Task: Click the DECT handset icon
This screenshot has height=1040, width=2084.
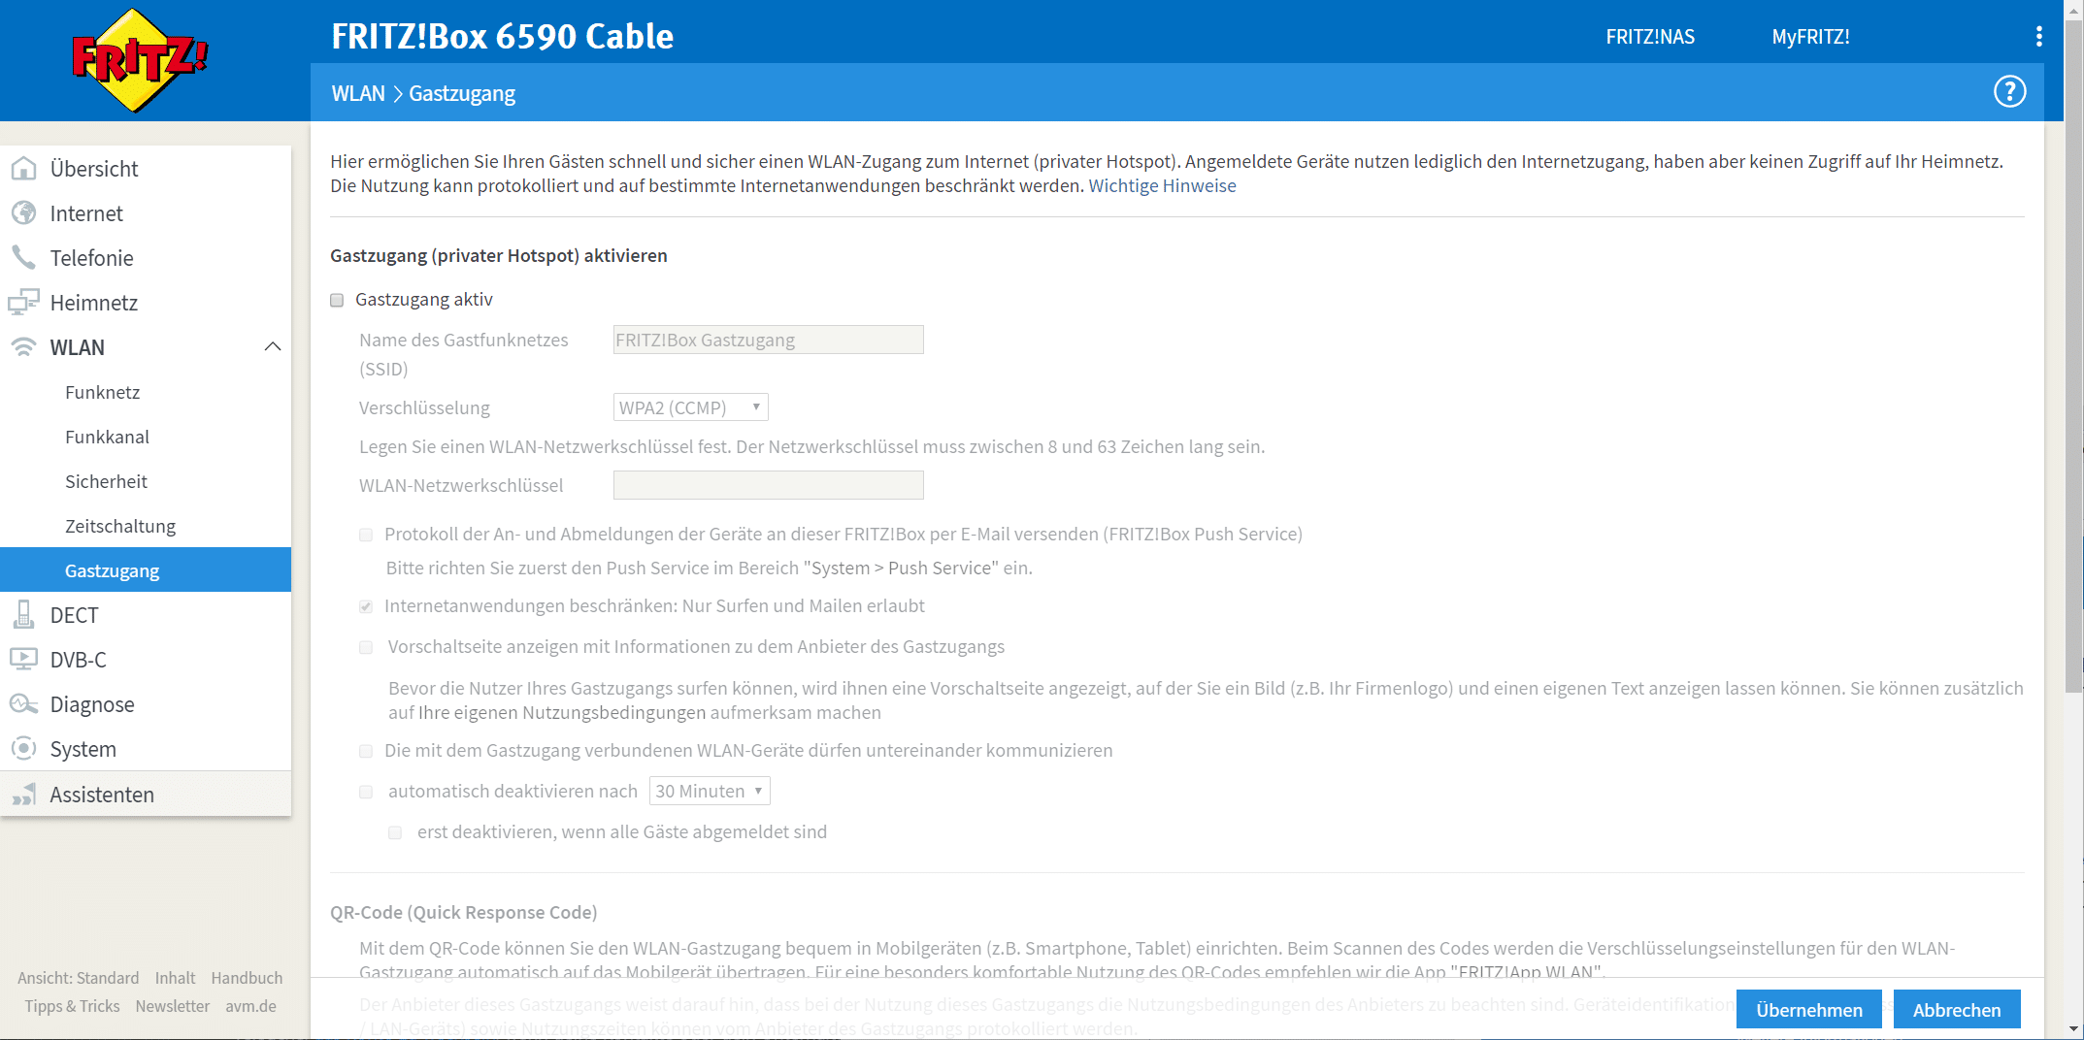Action: 23,615
